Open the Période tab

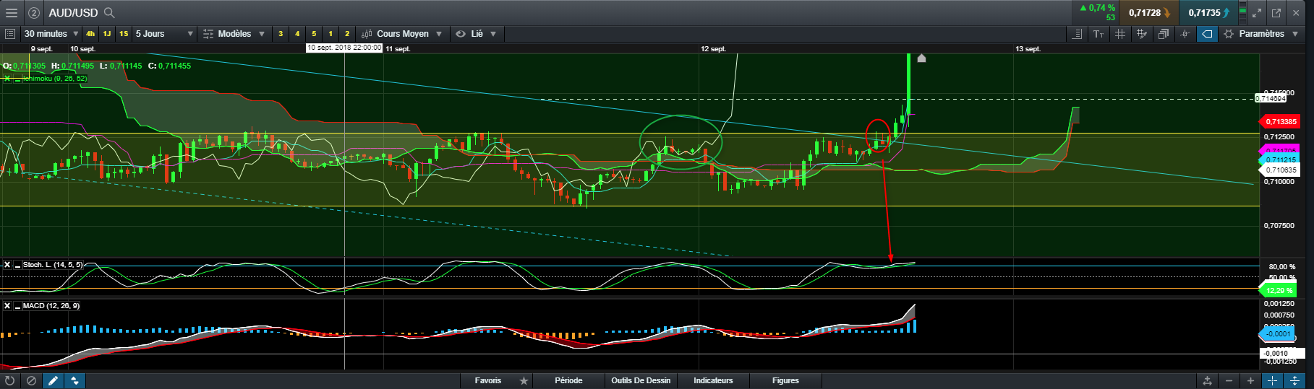(568, 380)
